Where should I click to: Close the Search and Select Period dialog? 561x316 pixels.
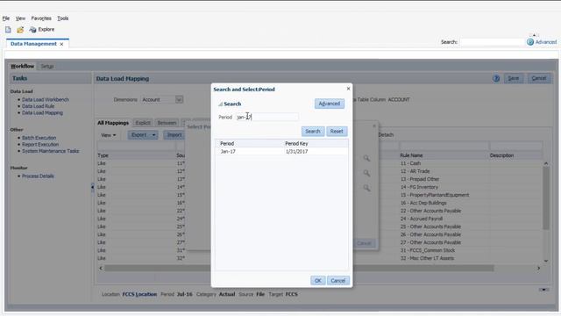click(x=348, y=89)
